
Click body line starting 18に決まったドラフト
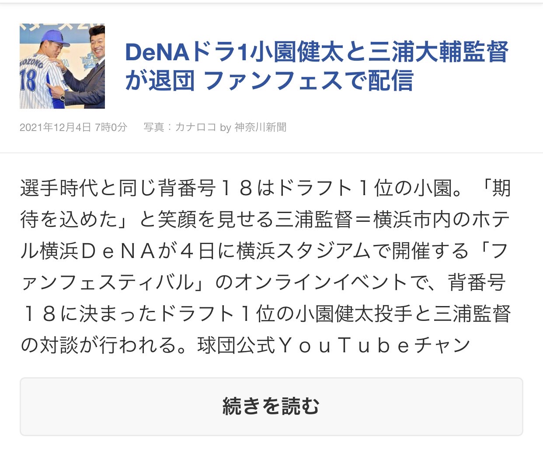point(265,314)
